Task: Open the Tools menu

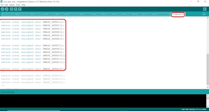Action: (18, 5)
